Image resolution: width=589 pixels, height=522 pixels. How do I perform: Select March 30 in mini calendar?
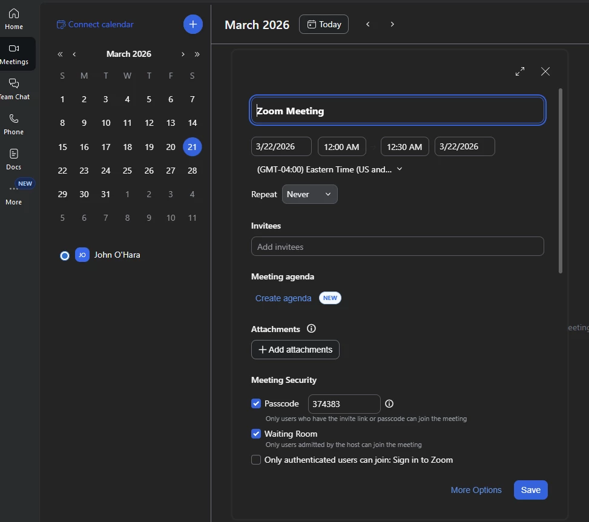(x=84, y=194)
